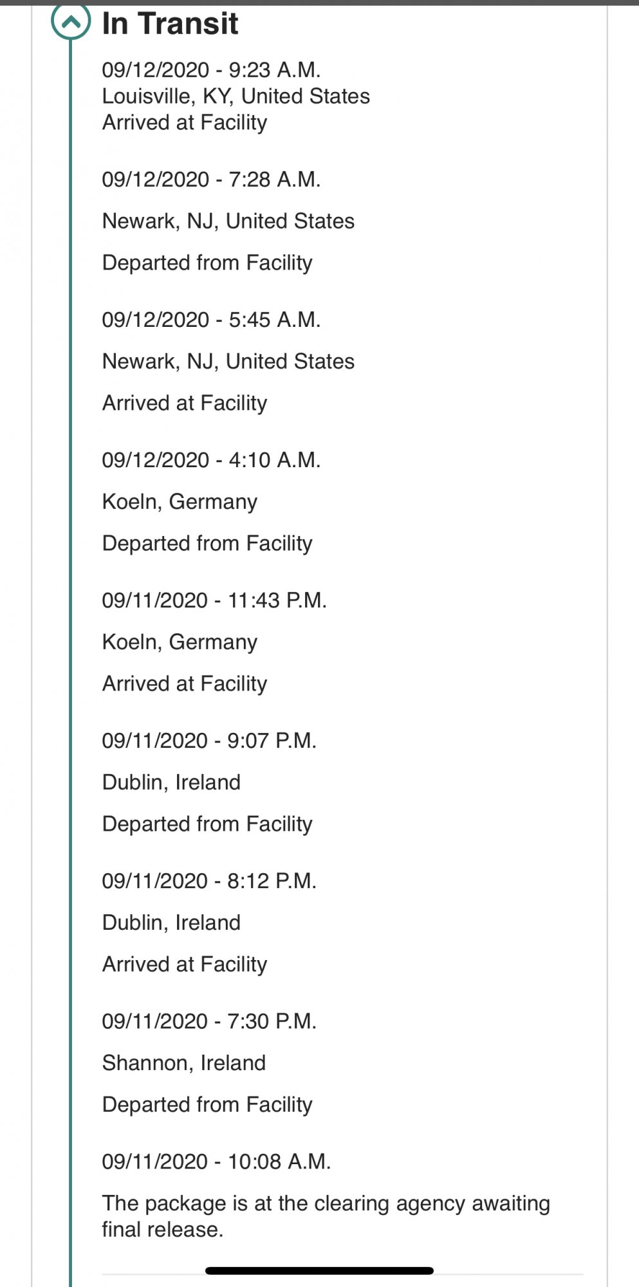The height and width of the screenshot is (1287, 639).
Task: Tap the iOS home indicator bar
Action: point(319,1270)
